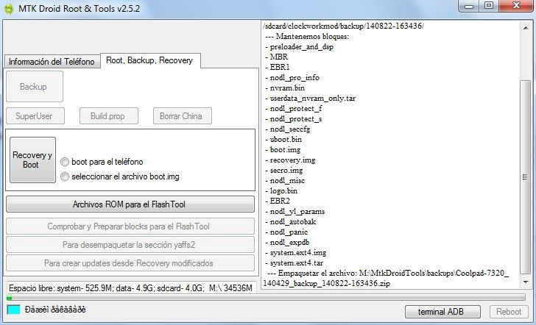Click the SuperUser button
The height and width of the screenshot is (325, 536).
point(35,116)
